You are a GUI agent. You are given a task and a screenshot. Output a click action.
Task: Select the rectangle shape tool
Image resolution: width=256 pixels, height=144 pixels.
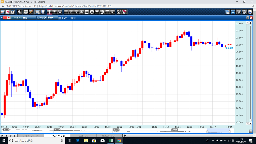click(x=87, y=12)
